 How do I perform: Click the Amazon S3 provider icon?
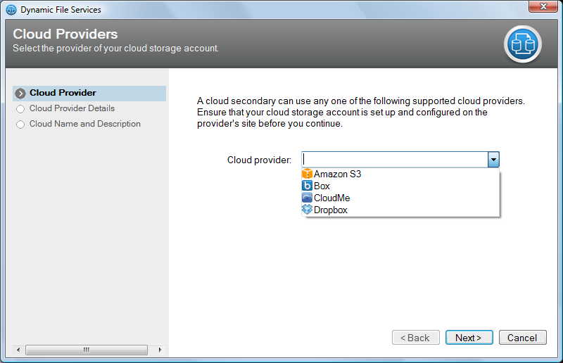[x=307, y=174]
